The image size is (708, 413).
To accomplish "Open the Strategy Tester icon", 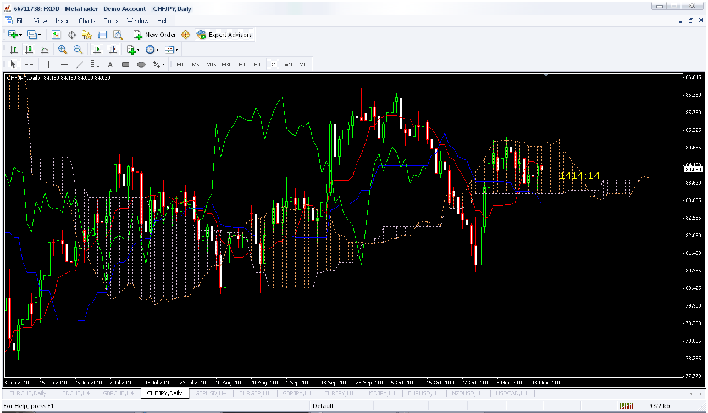I will [x=118, y=35].
